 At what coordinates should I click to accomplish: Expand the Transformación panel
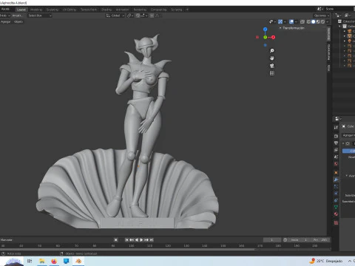pos(292,28)
